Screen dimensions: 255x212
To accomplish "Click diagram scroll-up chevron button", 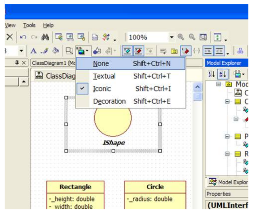I will 198,87.
